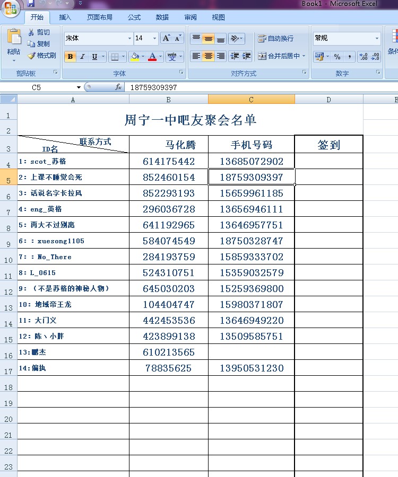Viewport: 398px width, 477px height.
Task: Click cell with phone 13950531230
Action: click(x=252, y=368)
